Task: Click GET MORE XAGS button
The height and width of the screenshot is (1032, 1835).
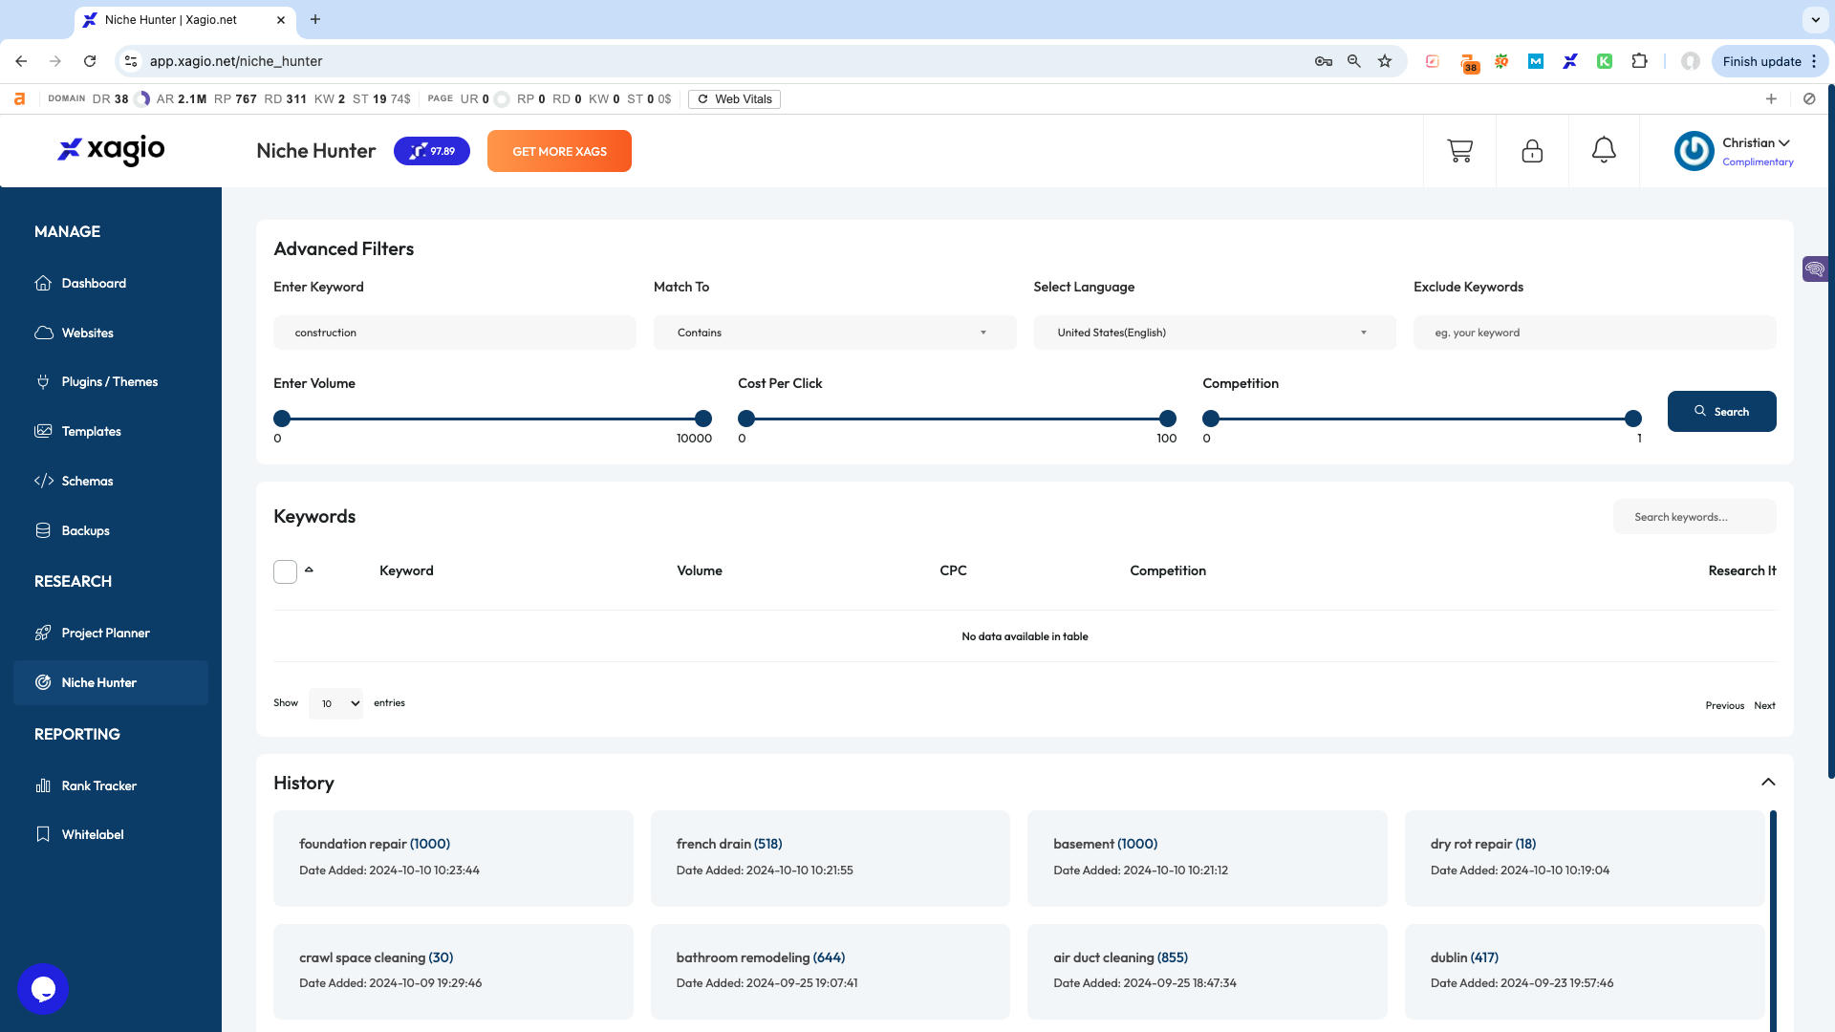Action: [x=559, y=151]
